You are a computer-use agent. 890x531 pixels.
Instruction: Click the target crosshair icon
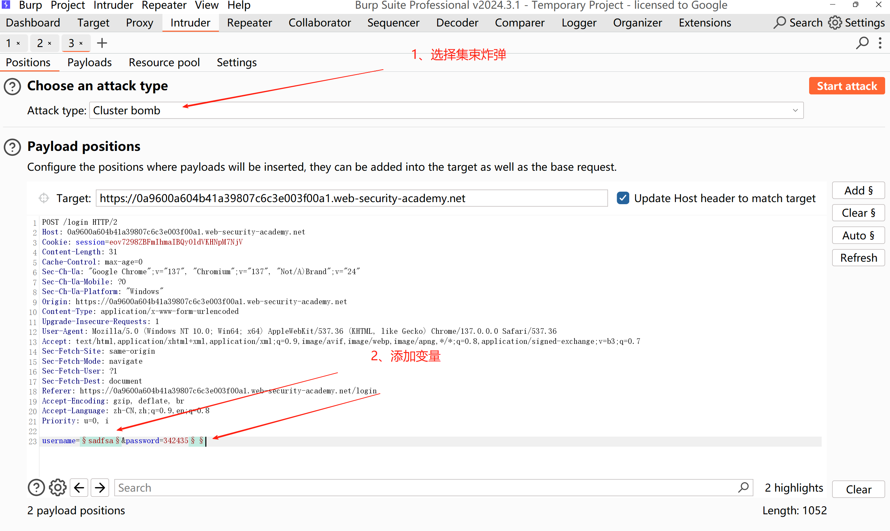[x=44, y=198]
